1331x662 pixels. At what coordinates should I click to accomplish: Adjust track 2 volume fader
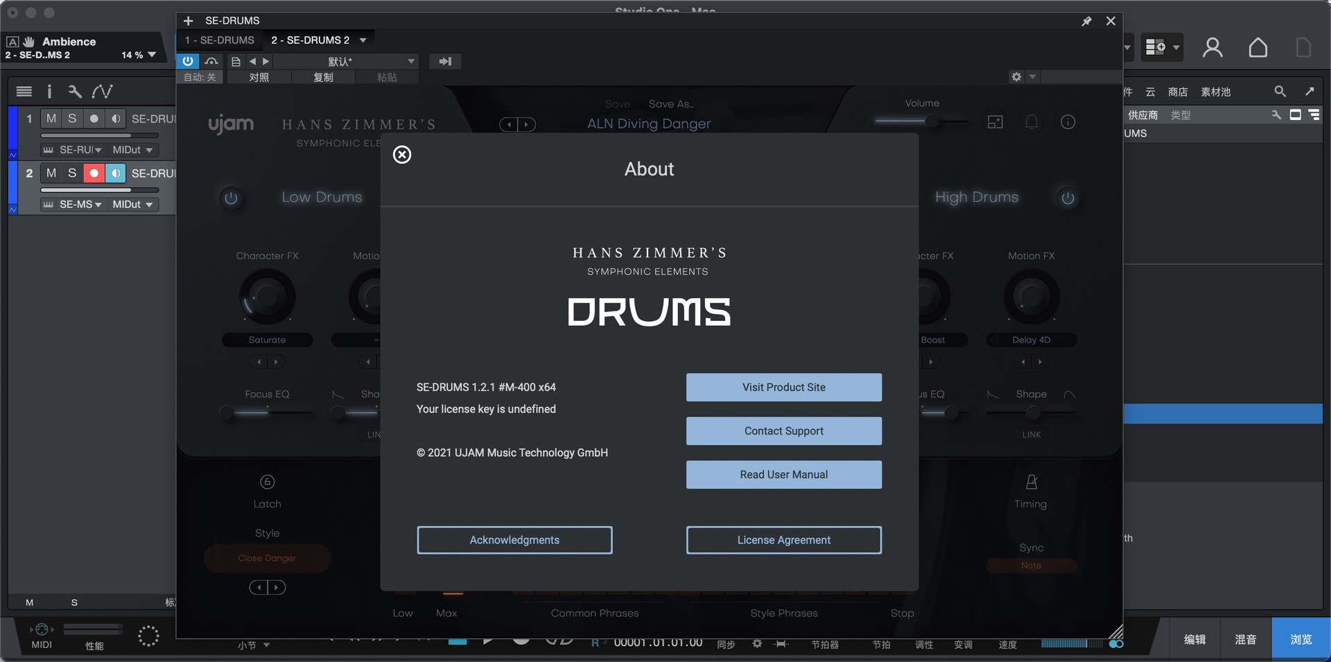[100, 190]
